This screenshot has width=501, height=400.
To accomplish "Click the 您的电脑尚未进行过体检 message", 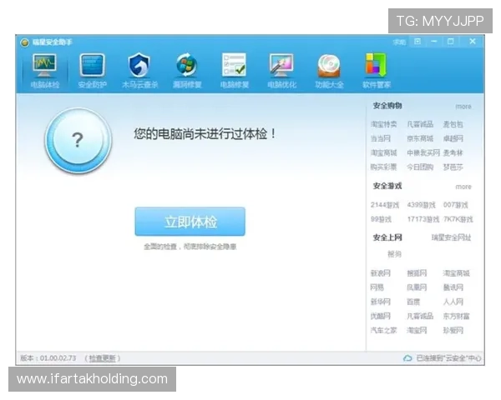I will 205,133.
